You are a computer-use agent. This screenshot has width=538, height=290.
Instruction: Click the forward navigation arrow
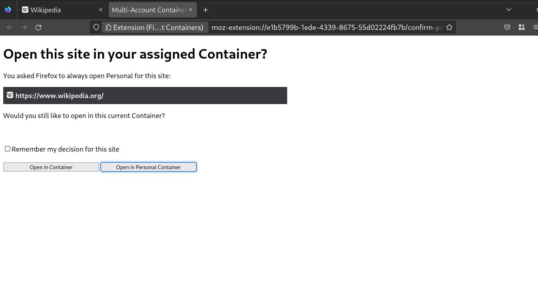point(24,27)
